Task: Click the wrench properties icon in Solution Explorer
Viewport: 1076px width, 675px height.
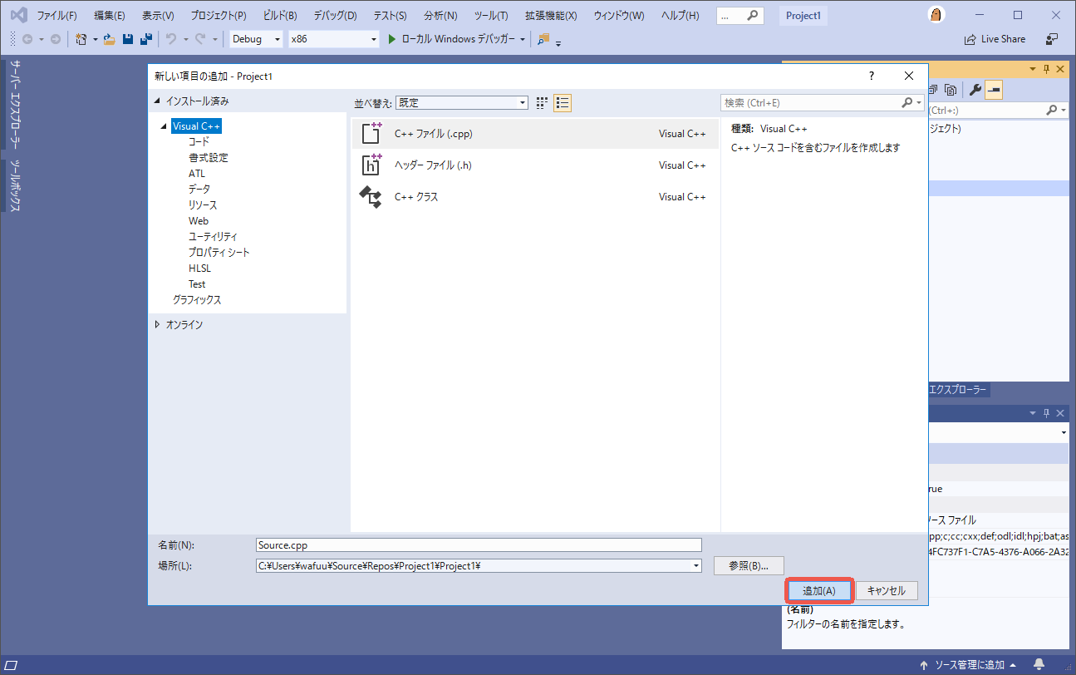Action: pos(975,90)
